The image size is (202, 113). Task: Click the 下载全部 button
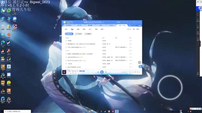[79, 34]
